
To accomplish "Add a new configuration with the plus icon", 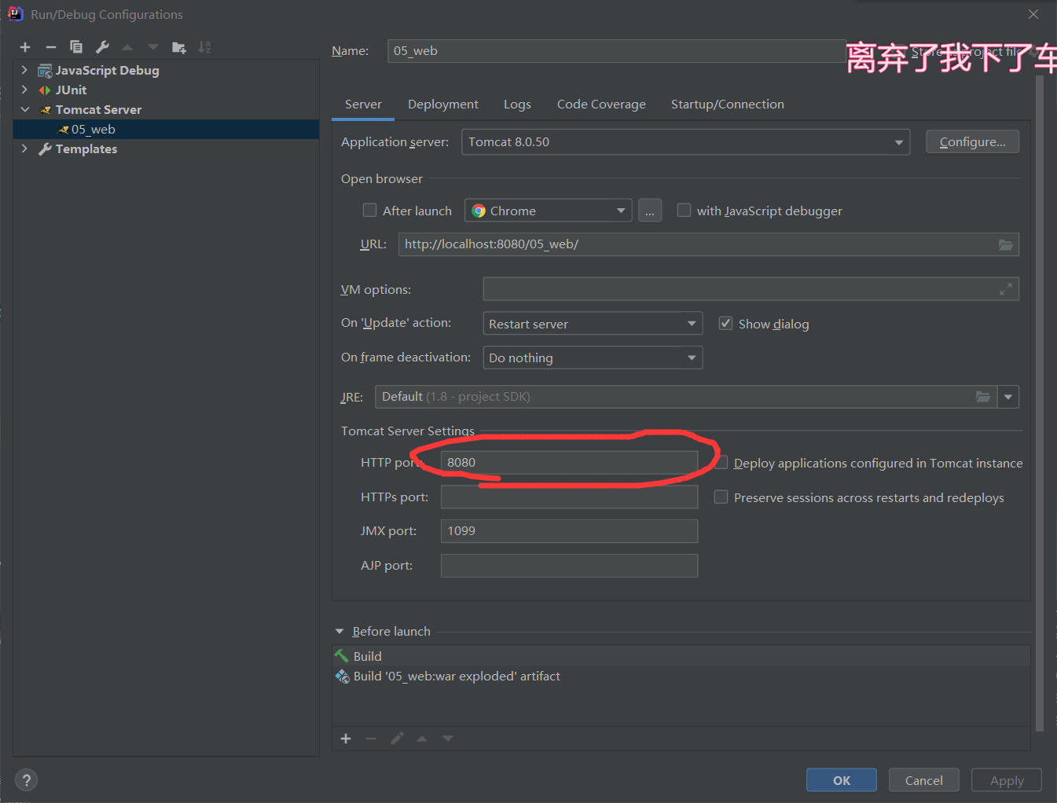I will [x=25, y=47].
